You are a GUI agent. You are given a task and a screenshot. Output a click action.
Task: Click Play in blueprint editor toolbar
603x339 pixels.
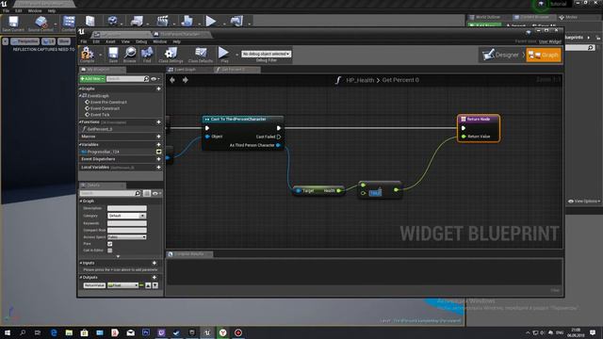pos(224,55)
